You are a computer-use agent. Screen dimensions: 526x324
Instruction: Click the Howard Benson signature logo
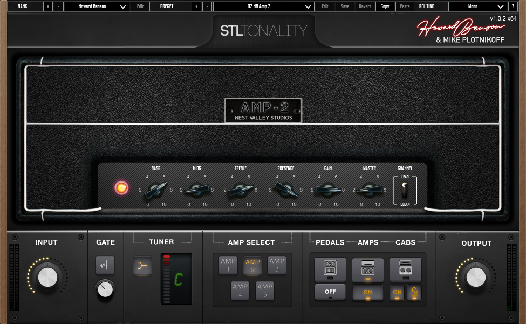coord(460,27)
